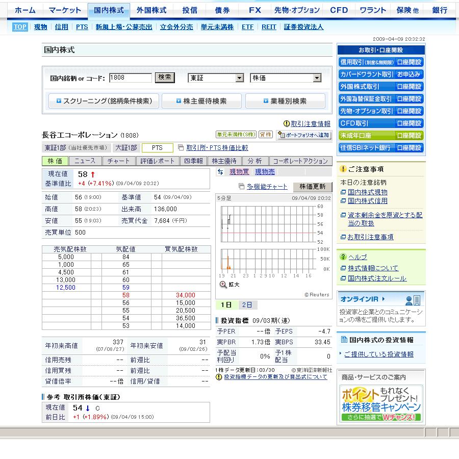The height and width of the screenshot is (459, 459).
Task: Open the 株価 display type dropdown
Action: click(x=317, y=78)
